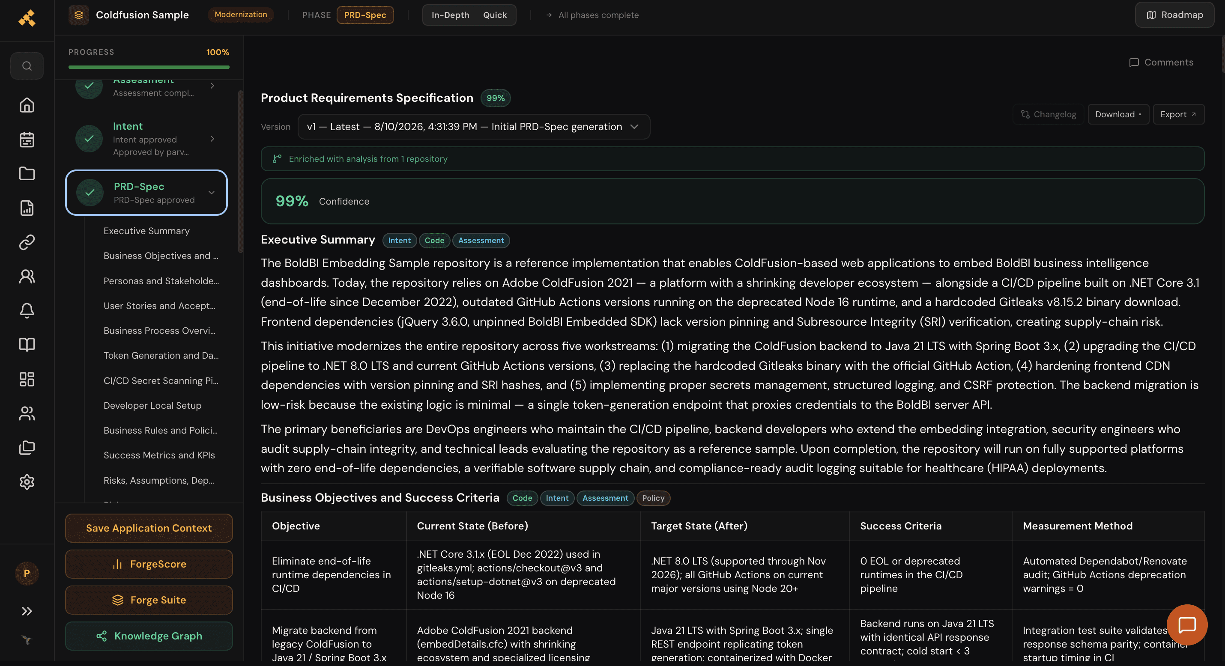Viewport: 1225px width, 666px height.
Task: Click the Intent tag on Executive Summary
Action: 399,240
